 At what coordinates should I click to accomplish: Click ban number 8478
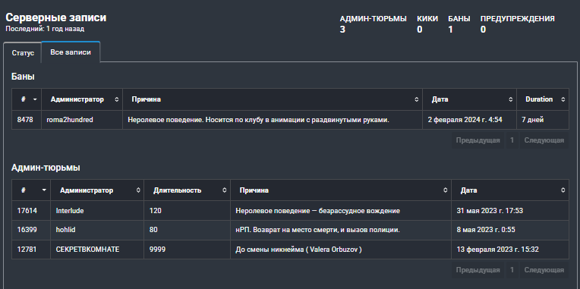[25, 120]
